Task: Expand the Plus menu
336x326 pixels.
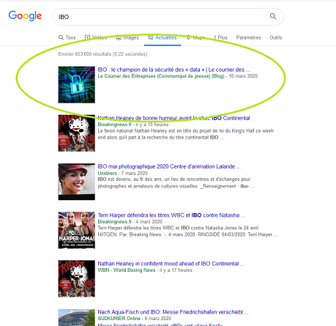Action: (220, 37)
